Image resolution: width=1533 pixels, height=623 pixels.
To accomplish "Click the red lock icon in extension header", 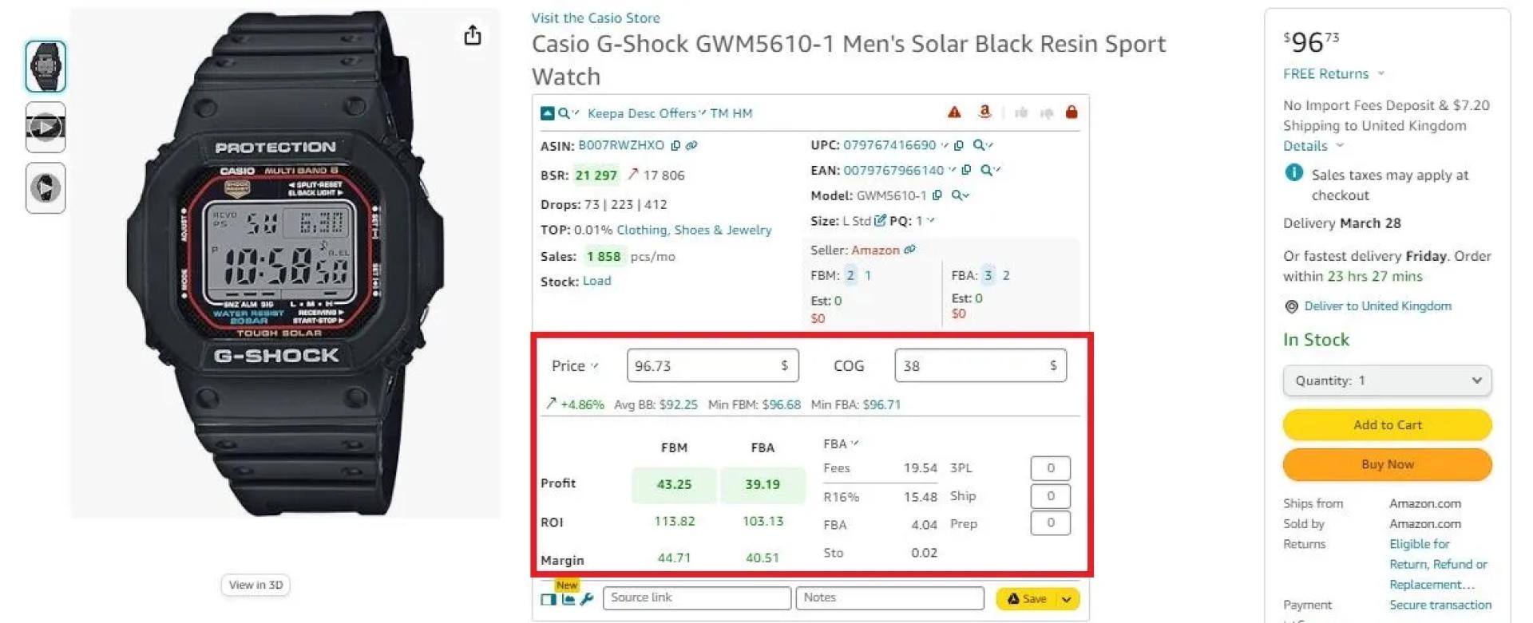I will point(1072,112).
